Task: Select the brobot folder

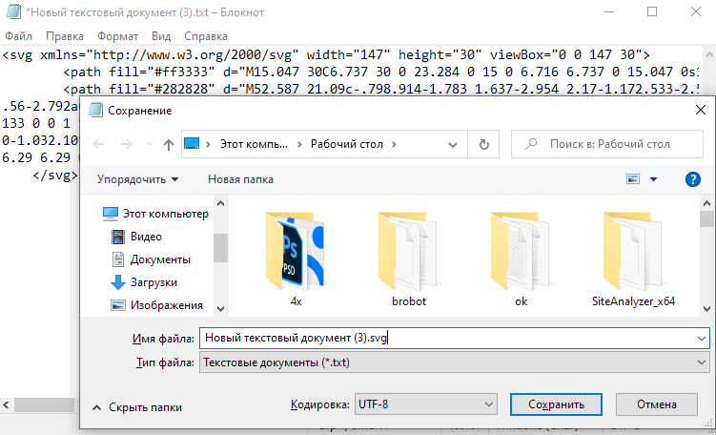Action: point(409,259)
